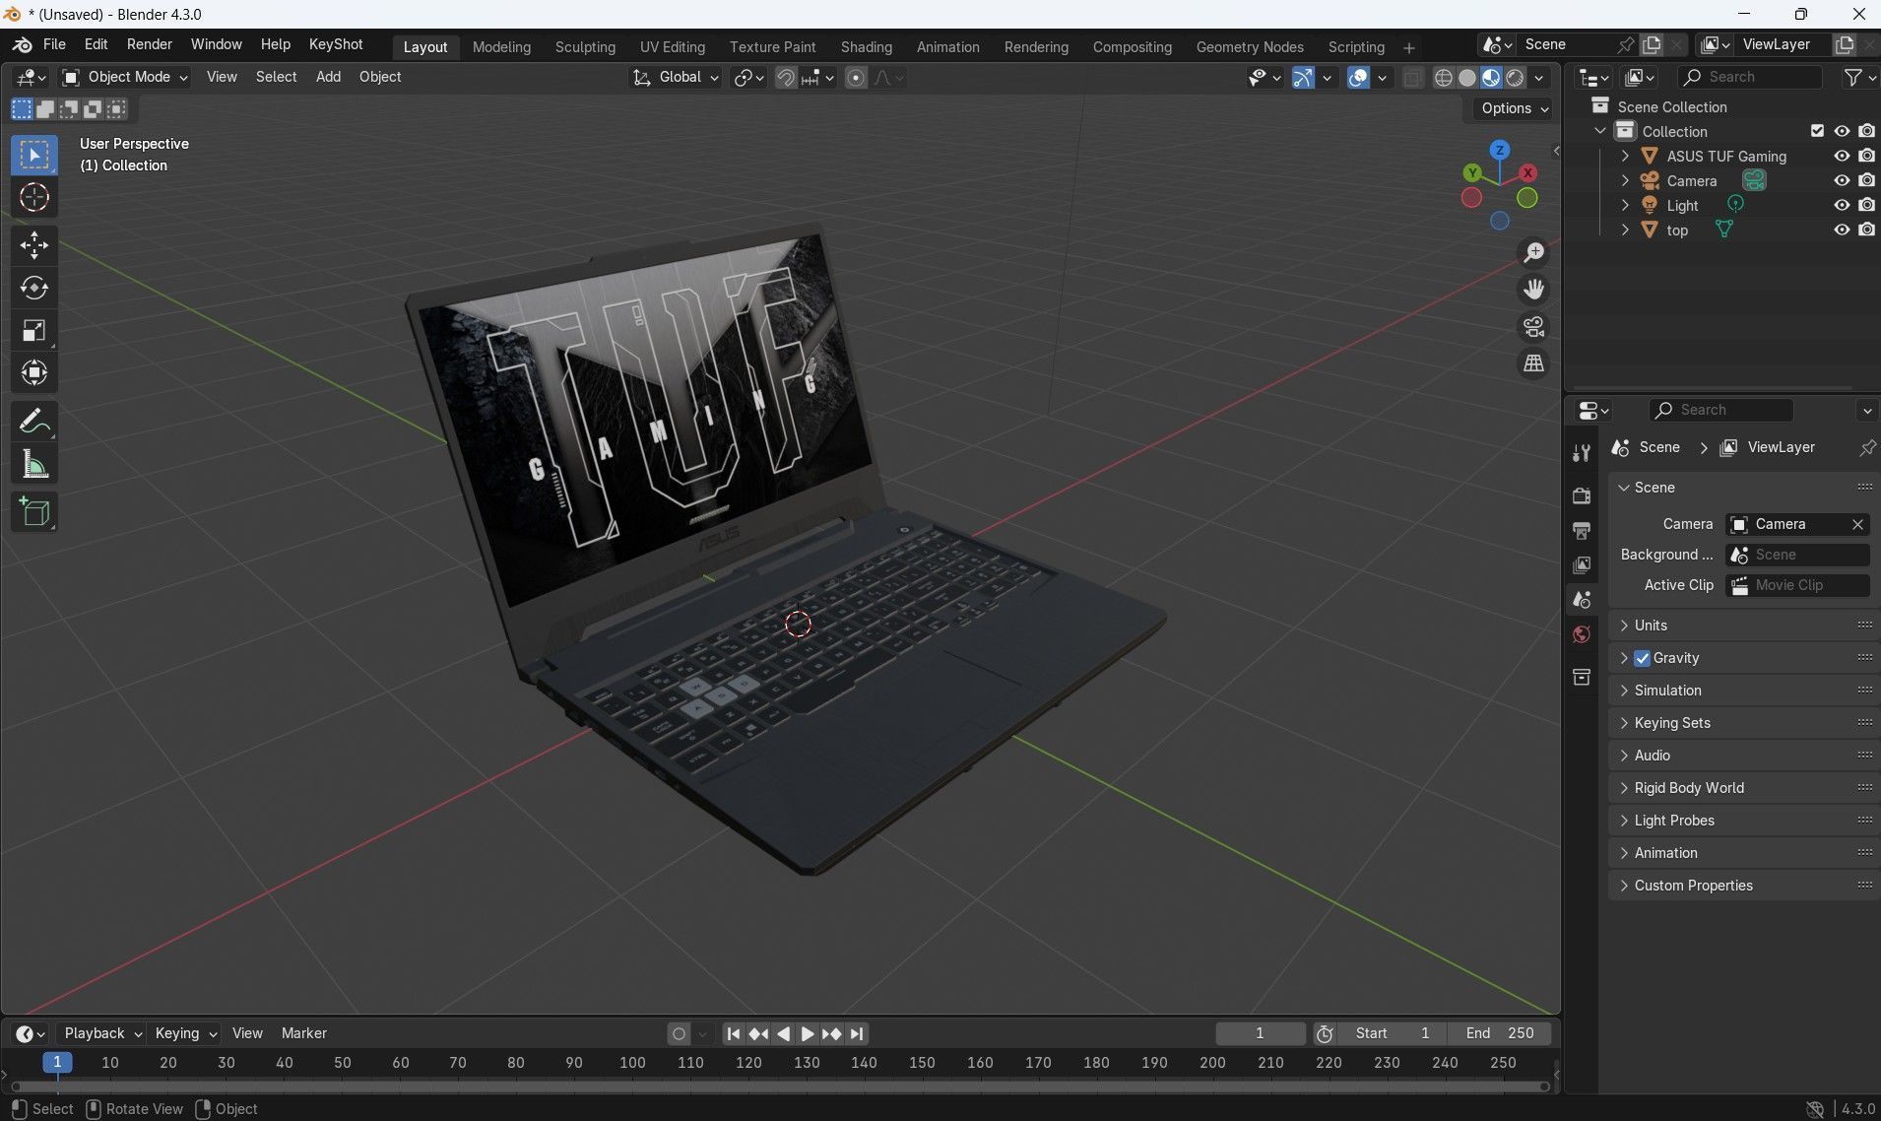This screenshot has width=1881, height=1121.
Task: Select the Measure tool
Action: pyautogui.click(x=34, y=465)
